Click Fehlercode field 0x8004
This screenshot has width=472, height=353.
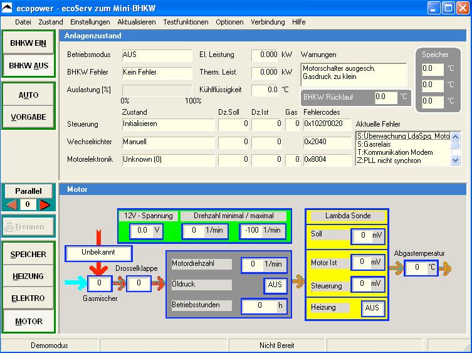tap(327, 160)
